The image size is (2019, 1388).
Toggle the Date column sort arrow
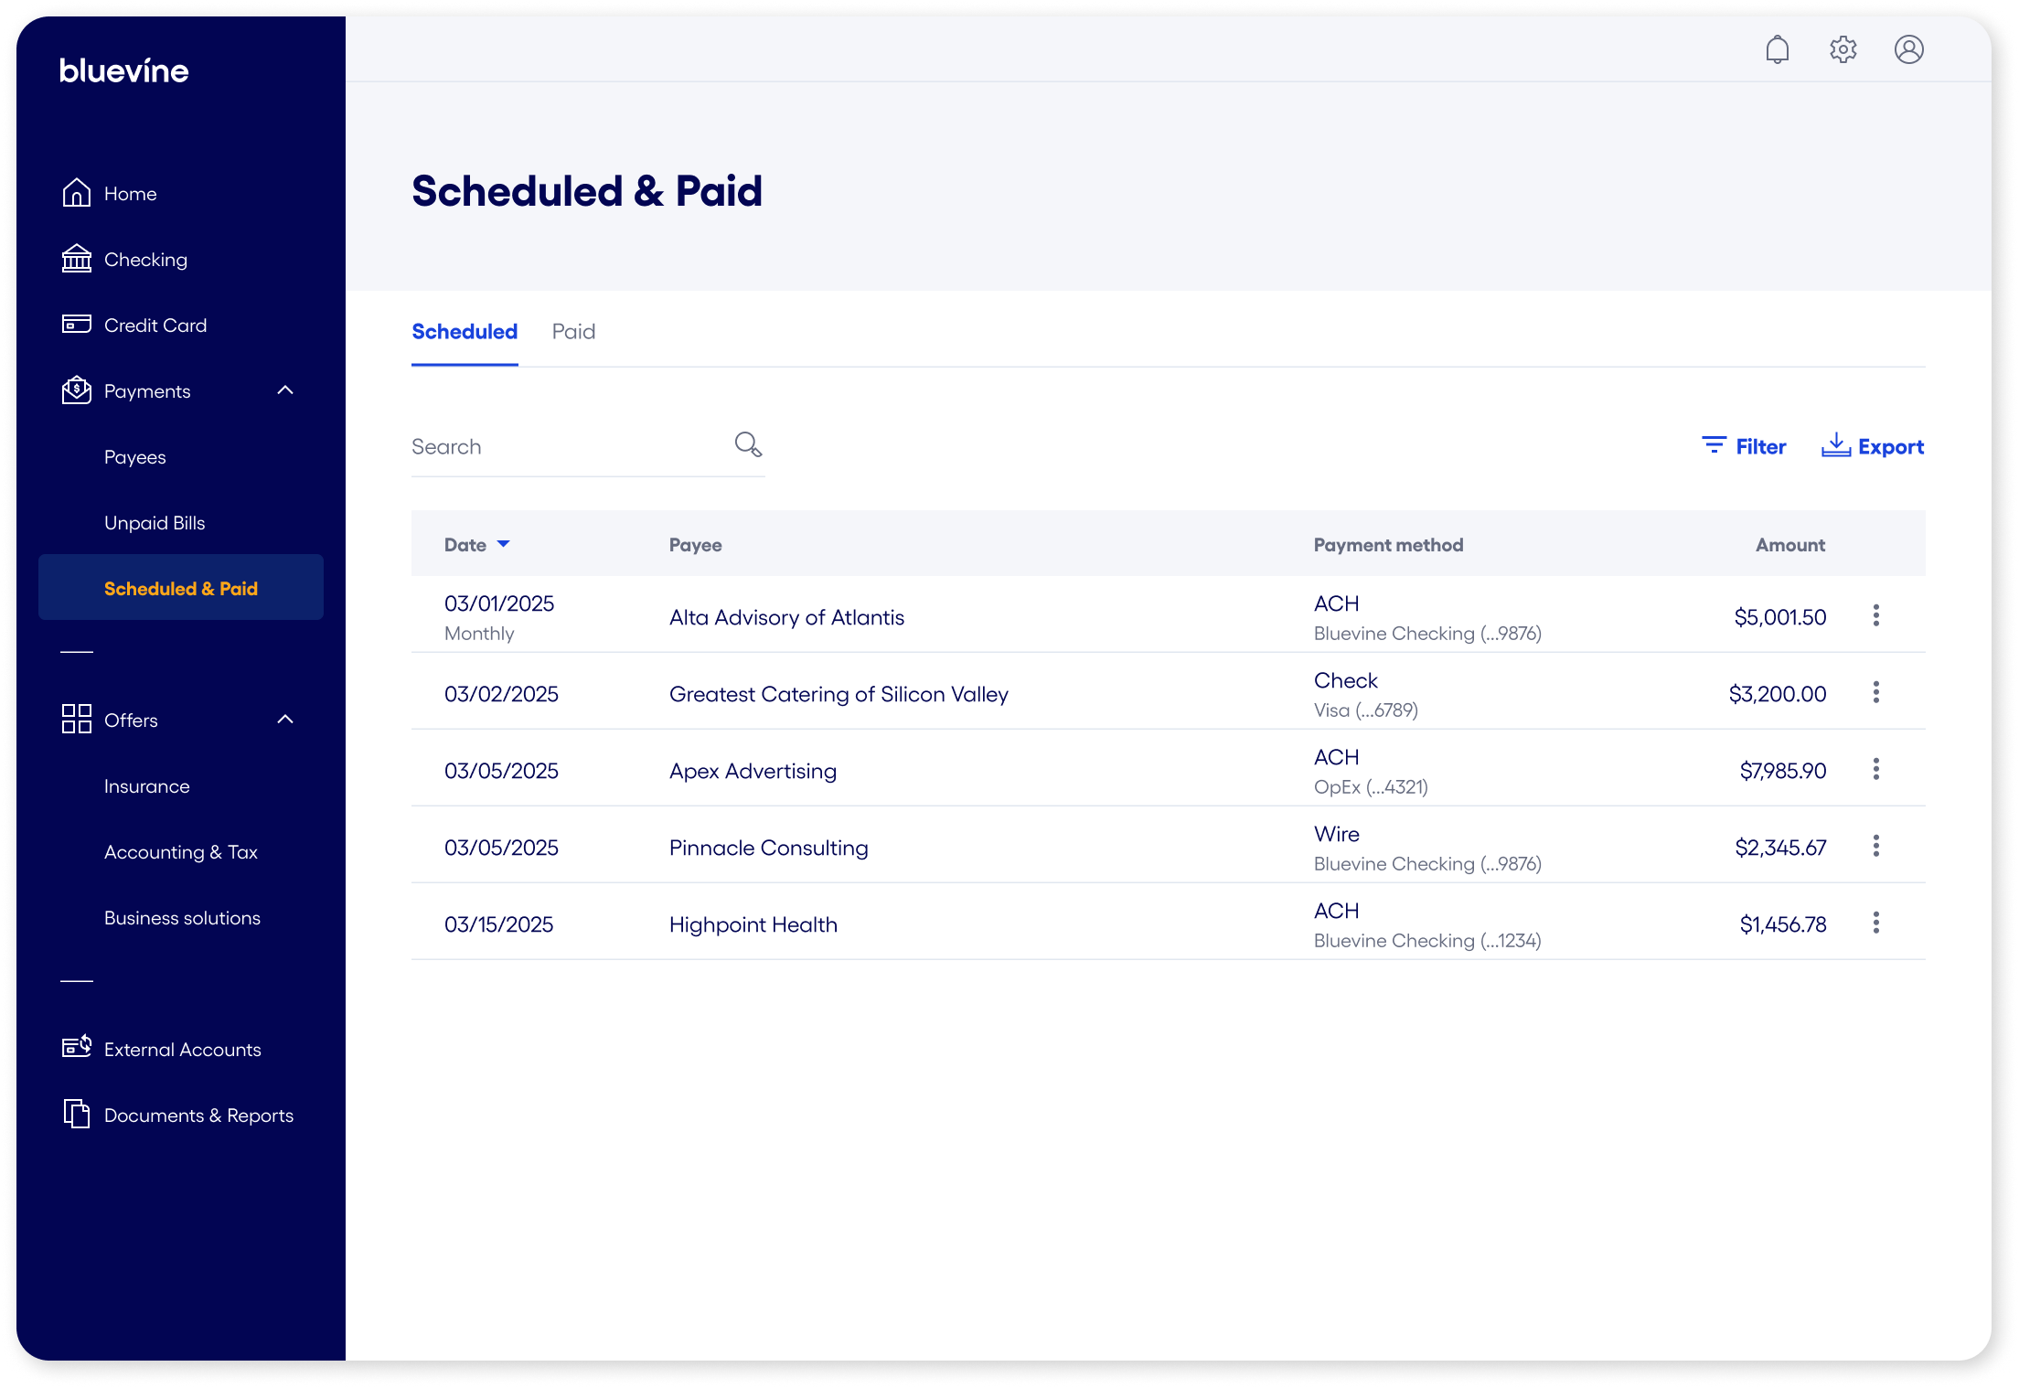point(504,544)
